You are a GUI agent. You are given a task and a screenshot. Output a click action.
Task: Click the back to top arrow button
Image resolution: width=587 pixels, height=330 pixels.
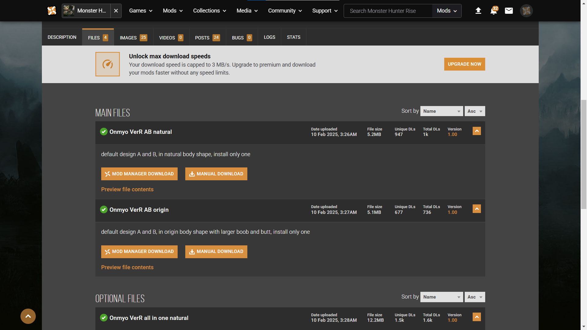28,316
